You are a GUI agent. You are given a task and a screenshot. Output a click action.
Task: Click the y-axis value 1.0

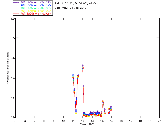point(13,19)
